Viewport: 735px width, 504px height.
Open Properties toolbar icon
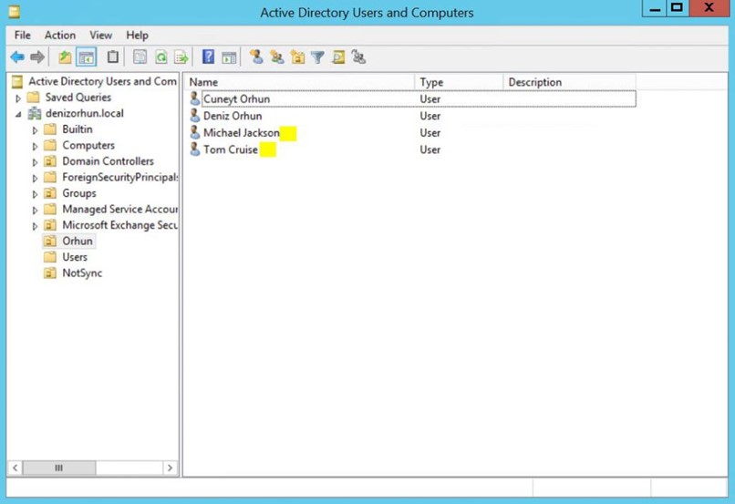coord(140,57)
